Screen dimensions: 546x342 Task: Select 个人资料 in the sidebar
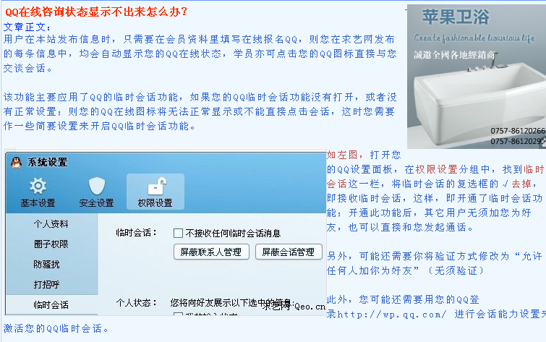(x=51, y=224)
